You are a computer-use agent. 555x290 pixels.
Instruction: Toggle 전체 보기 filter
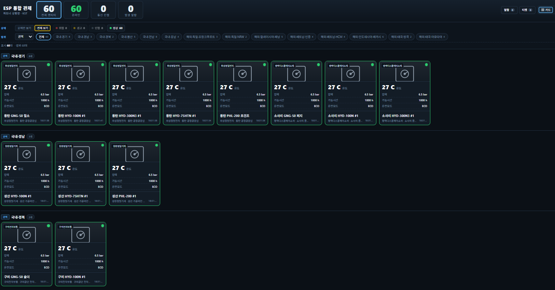click(43, 28)
